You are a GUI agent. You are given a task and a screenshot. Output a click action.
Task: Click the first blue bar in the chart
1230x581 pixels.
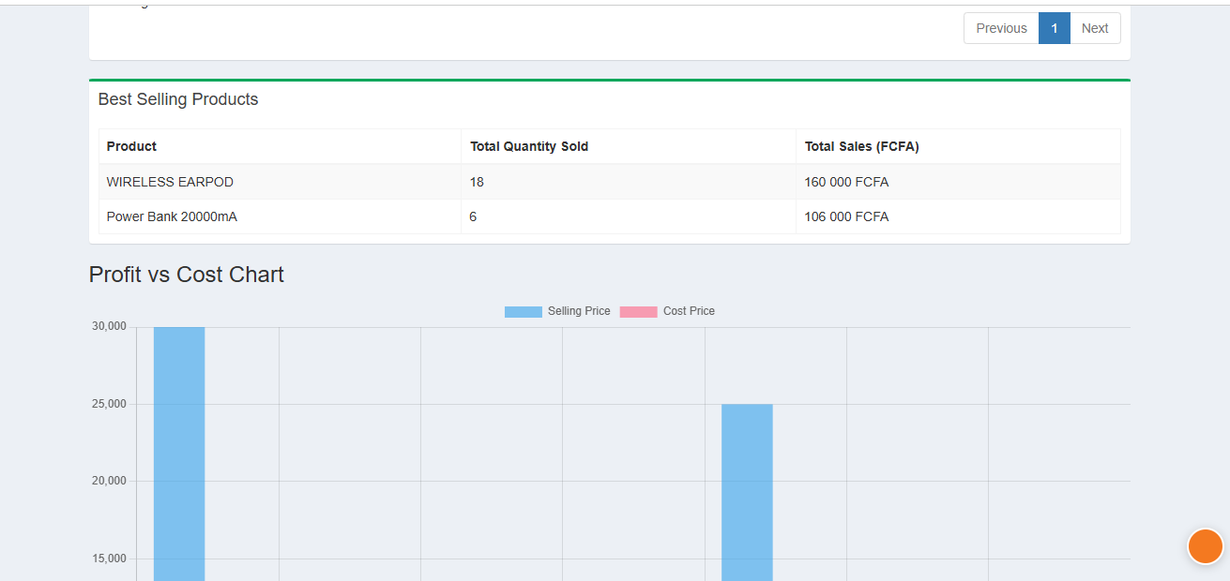[178, 450]
